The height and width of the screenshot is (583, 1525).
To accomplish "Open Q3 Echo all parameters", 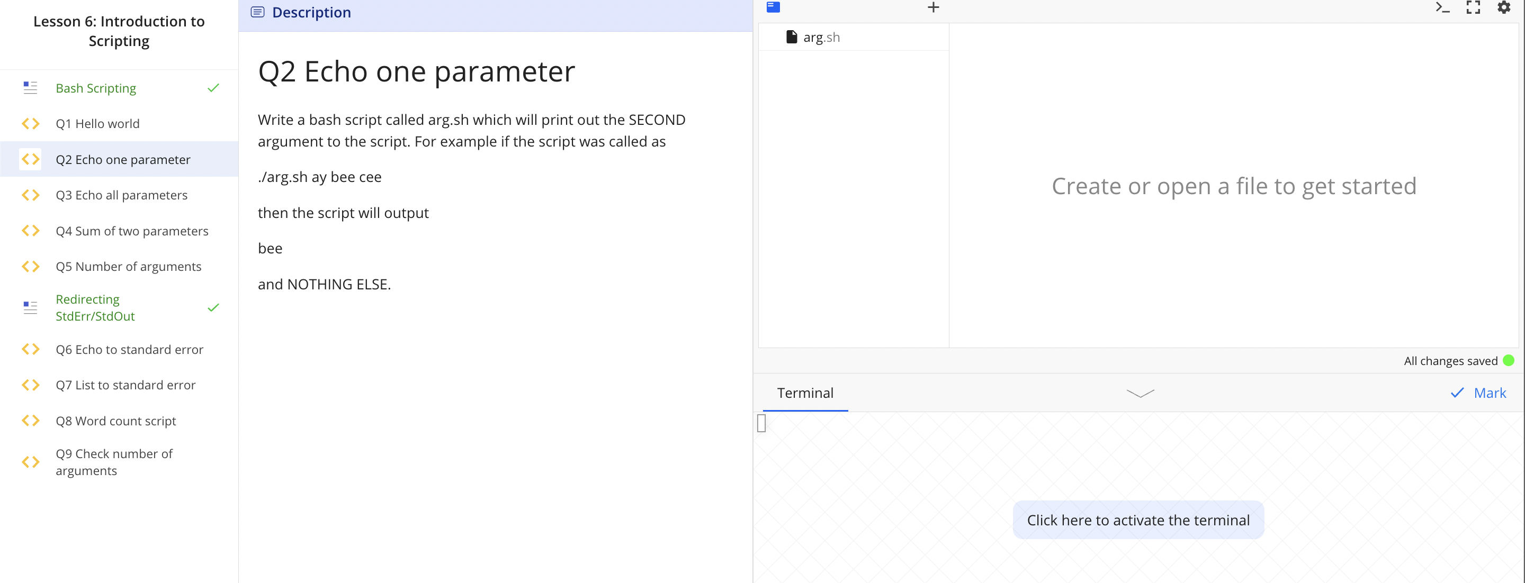I will click(x=121, y=195).
